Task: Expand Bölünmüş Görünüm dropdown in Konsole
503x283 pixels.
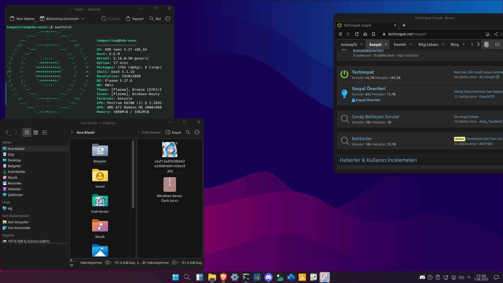Action: pyautogui.click(x=83, y=19)
